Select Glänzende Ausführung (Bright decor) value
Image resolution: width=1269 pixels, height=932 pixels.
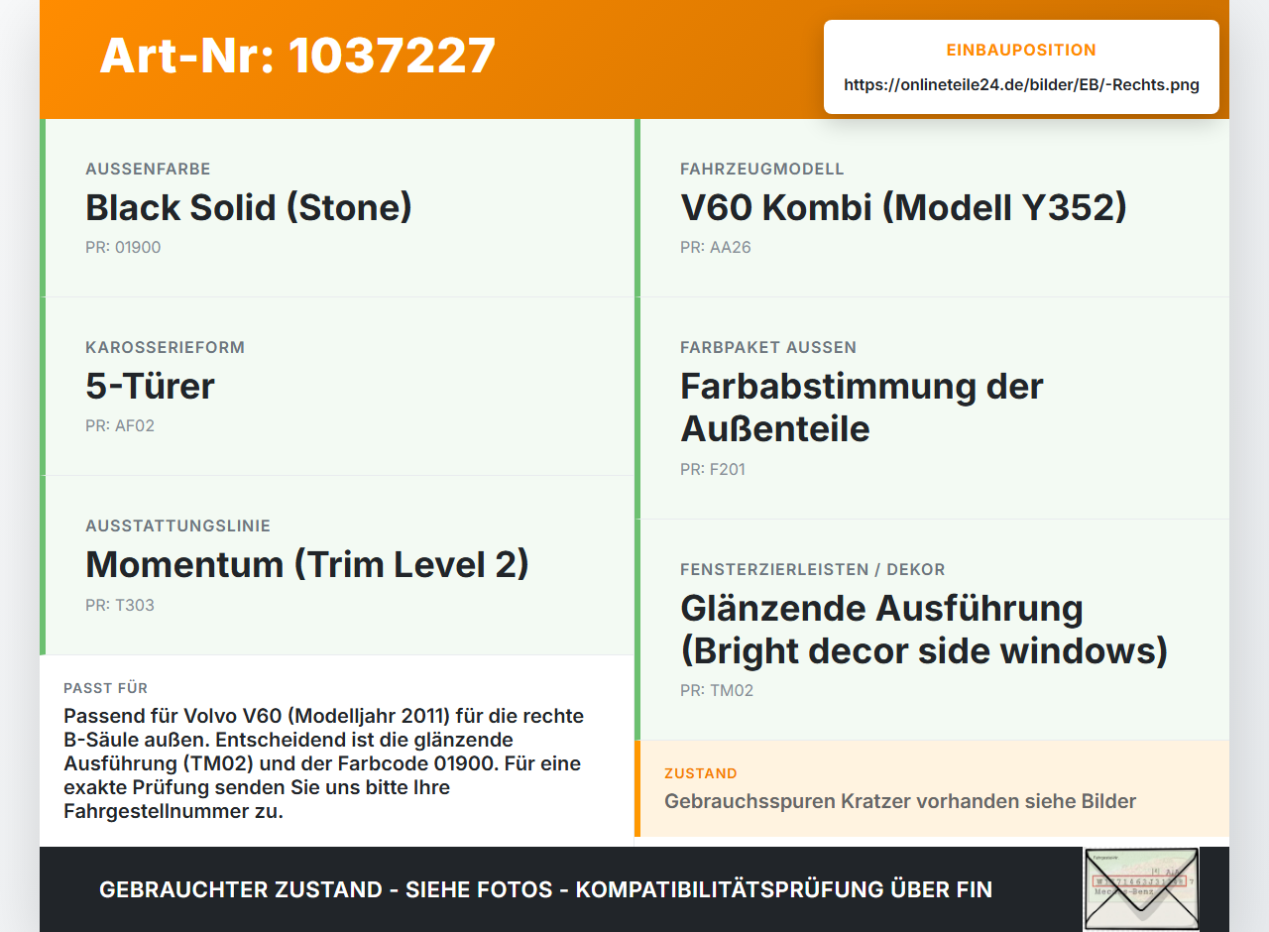pos(924,630)
